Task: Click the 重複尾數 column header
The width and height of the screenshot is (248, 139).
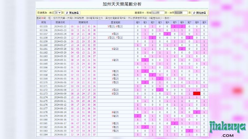Action: (115, 23)
